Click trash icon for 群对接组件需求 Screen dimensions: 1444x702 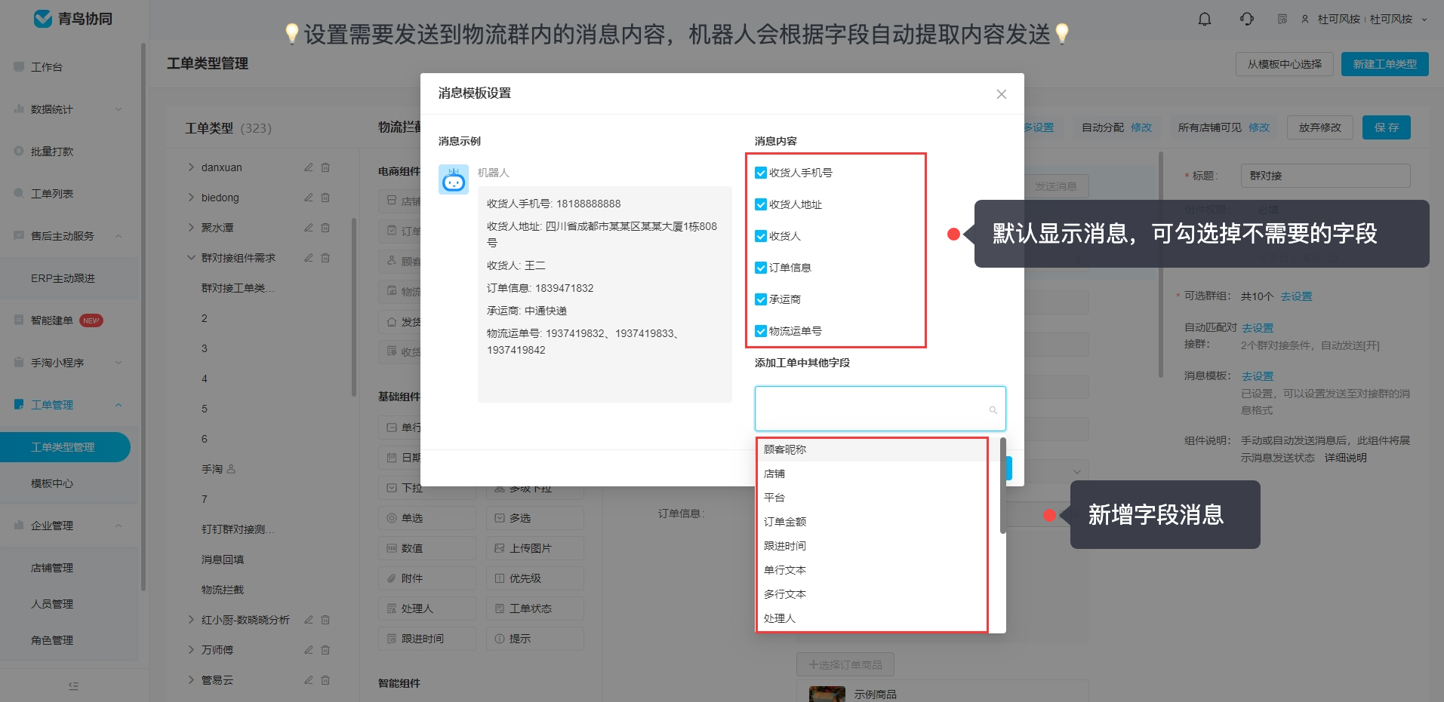[325, 258]
